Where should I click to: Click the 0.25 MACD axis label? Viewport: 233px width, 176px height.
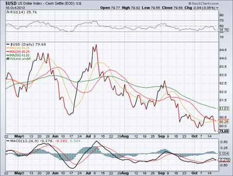pyautogui.click(x=224, y=148)
